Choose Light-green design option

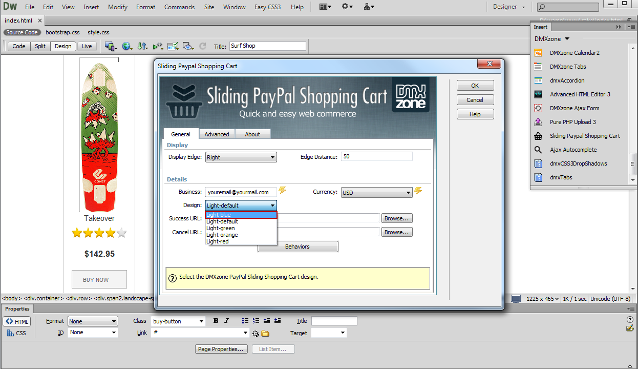241,228
